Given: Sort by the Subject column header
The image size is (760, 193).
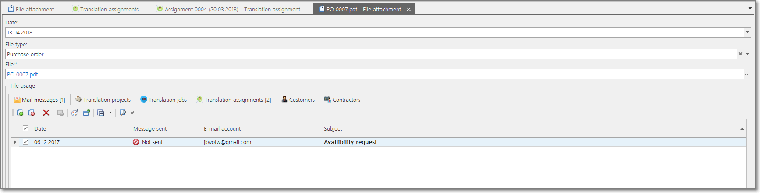Looking at the screenshot, I should coord(533,128).
